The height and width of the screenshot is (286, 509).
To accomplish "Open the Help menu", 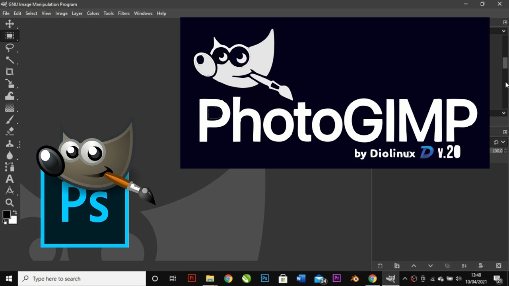I will (x=161, y=13).
